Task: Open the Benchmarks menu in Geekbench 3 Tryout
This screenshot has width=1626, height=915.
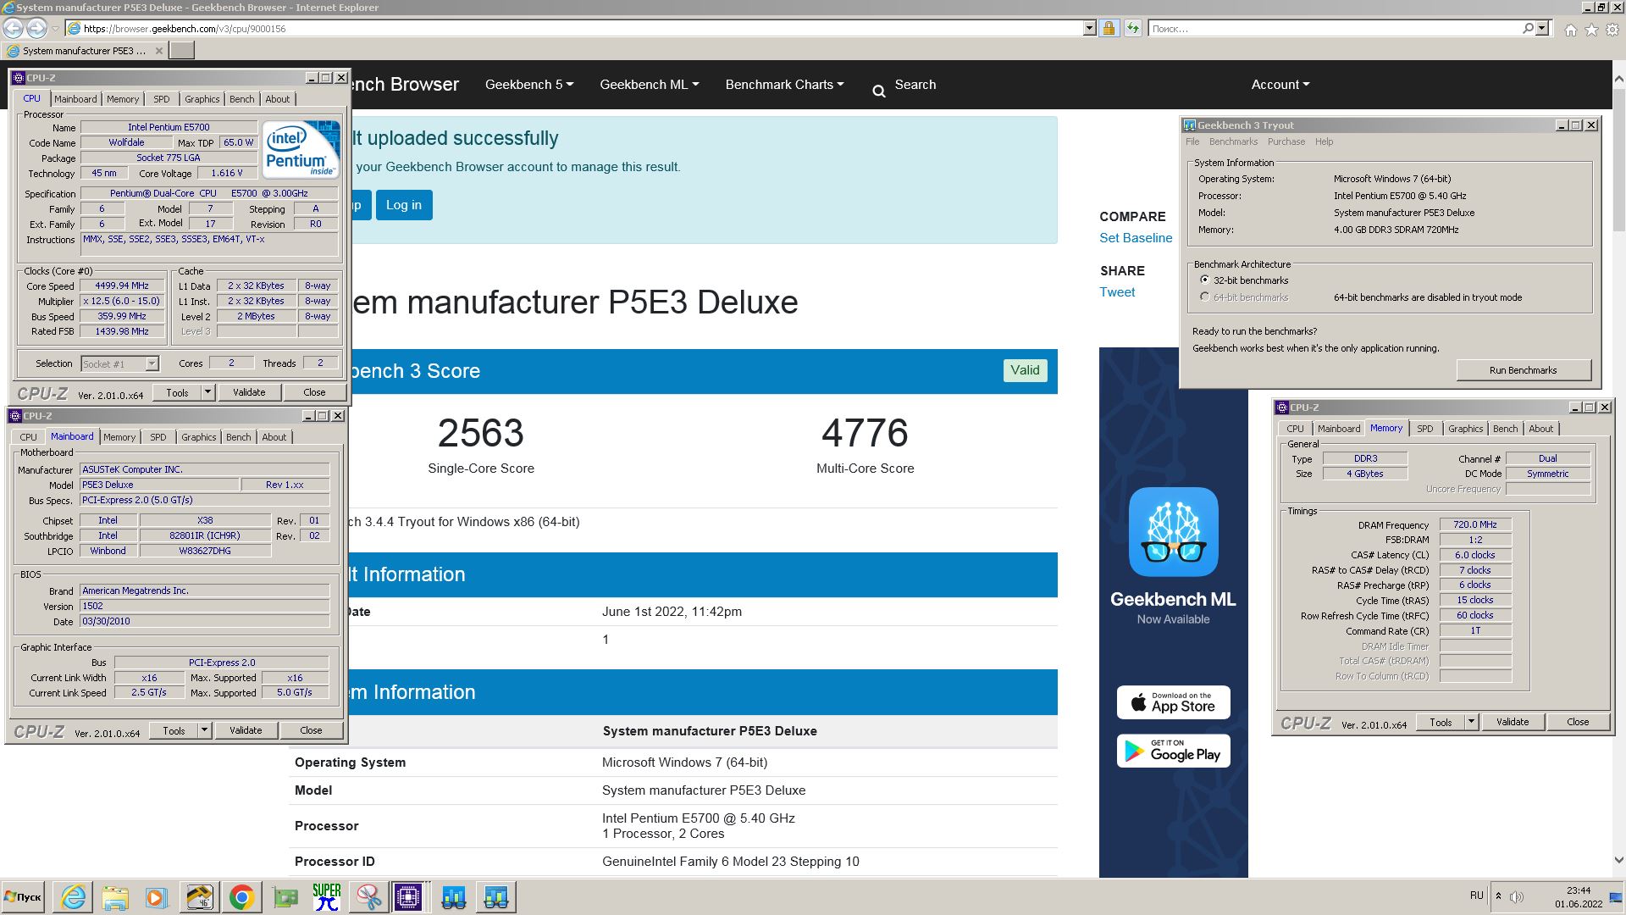Action: click(x=1233, y=141)
